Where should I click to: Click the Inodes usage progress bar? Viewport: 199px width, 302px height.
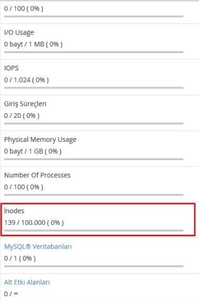pos(94,231)
